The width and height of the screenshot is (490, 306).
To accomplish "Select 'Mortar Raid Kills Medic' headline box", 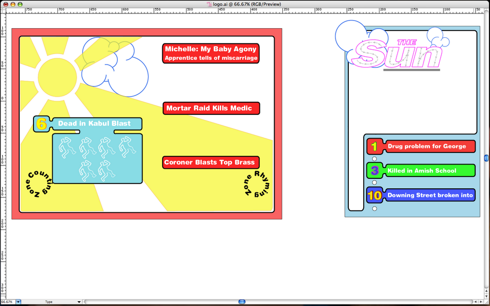I will [x=211, y=108].
